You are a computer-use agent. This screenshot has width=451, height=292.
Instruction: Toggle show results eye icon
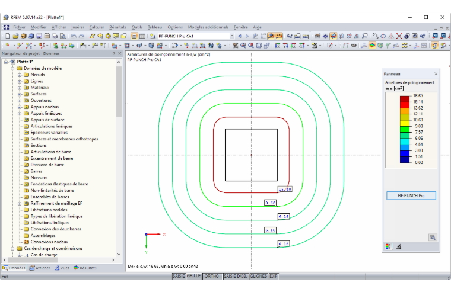coord(271,36)
